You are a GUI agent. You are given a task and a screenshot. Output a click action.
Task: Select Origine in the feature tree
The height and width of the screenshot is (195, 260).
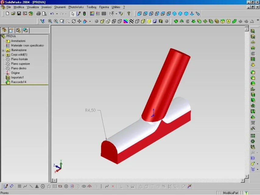(15, 73)
